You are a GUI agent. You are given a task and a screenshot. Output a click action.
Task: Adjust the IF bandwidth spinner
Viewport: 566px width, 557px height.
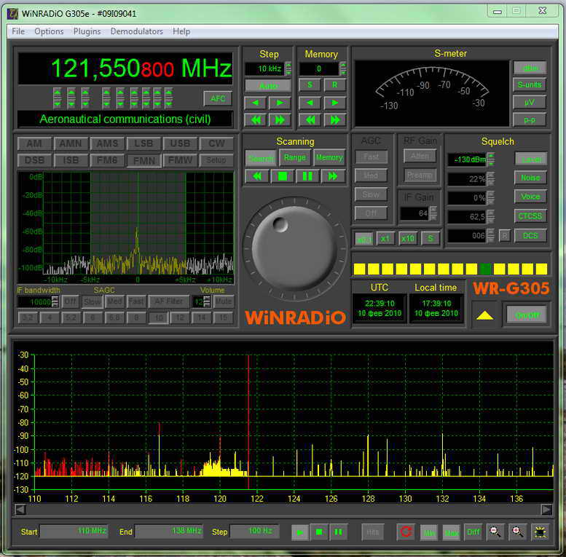pos(55,301)
